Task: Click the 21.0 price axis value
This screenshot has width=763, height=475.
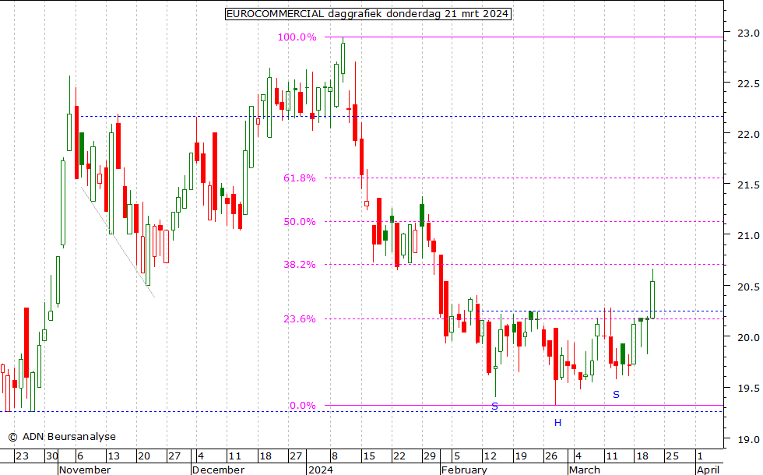Action: point(748,235)
